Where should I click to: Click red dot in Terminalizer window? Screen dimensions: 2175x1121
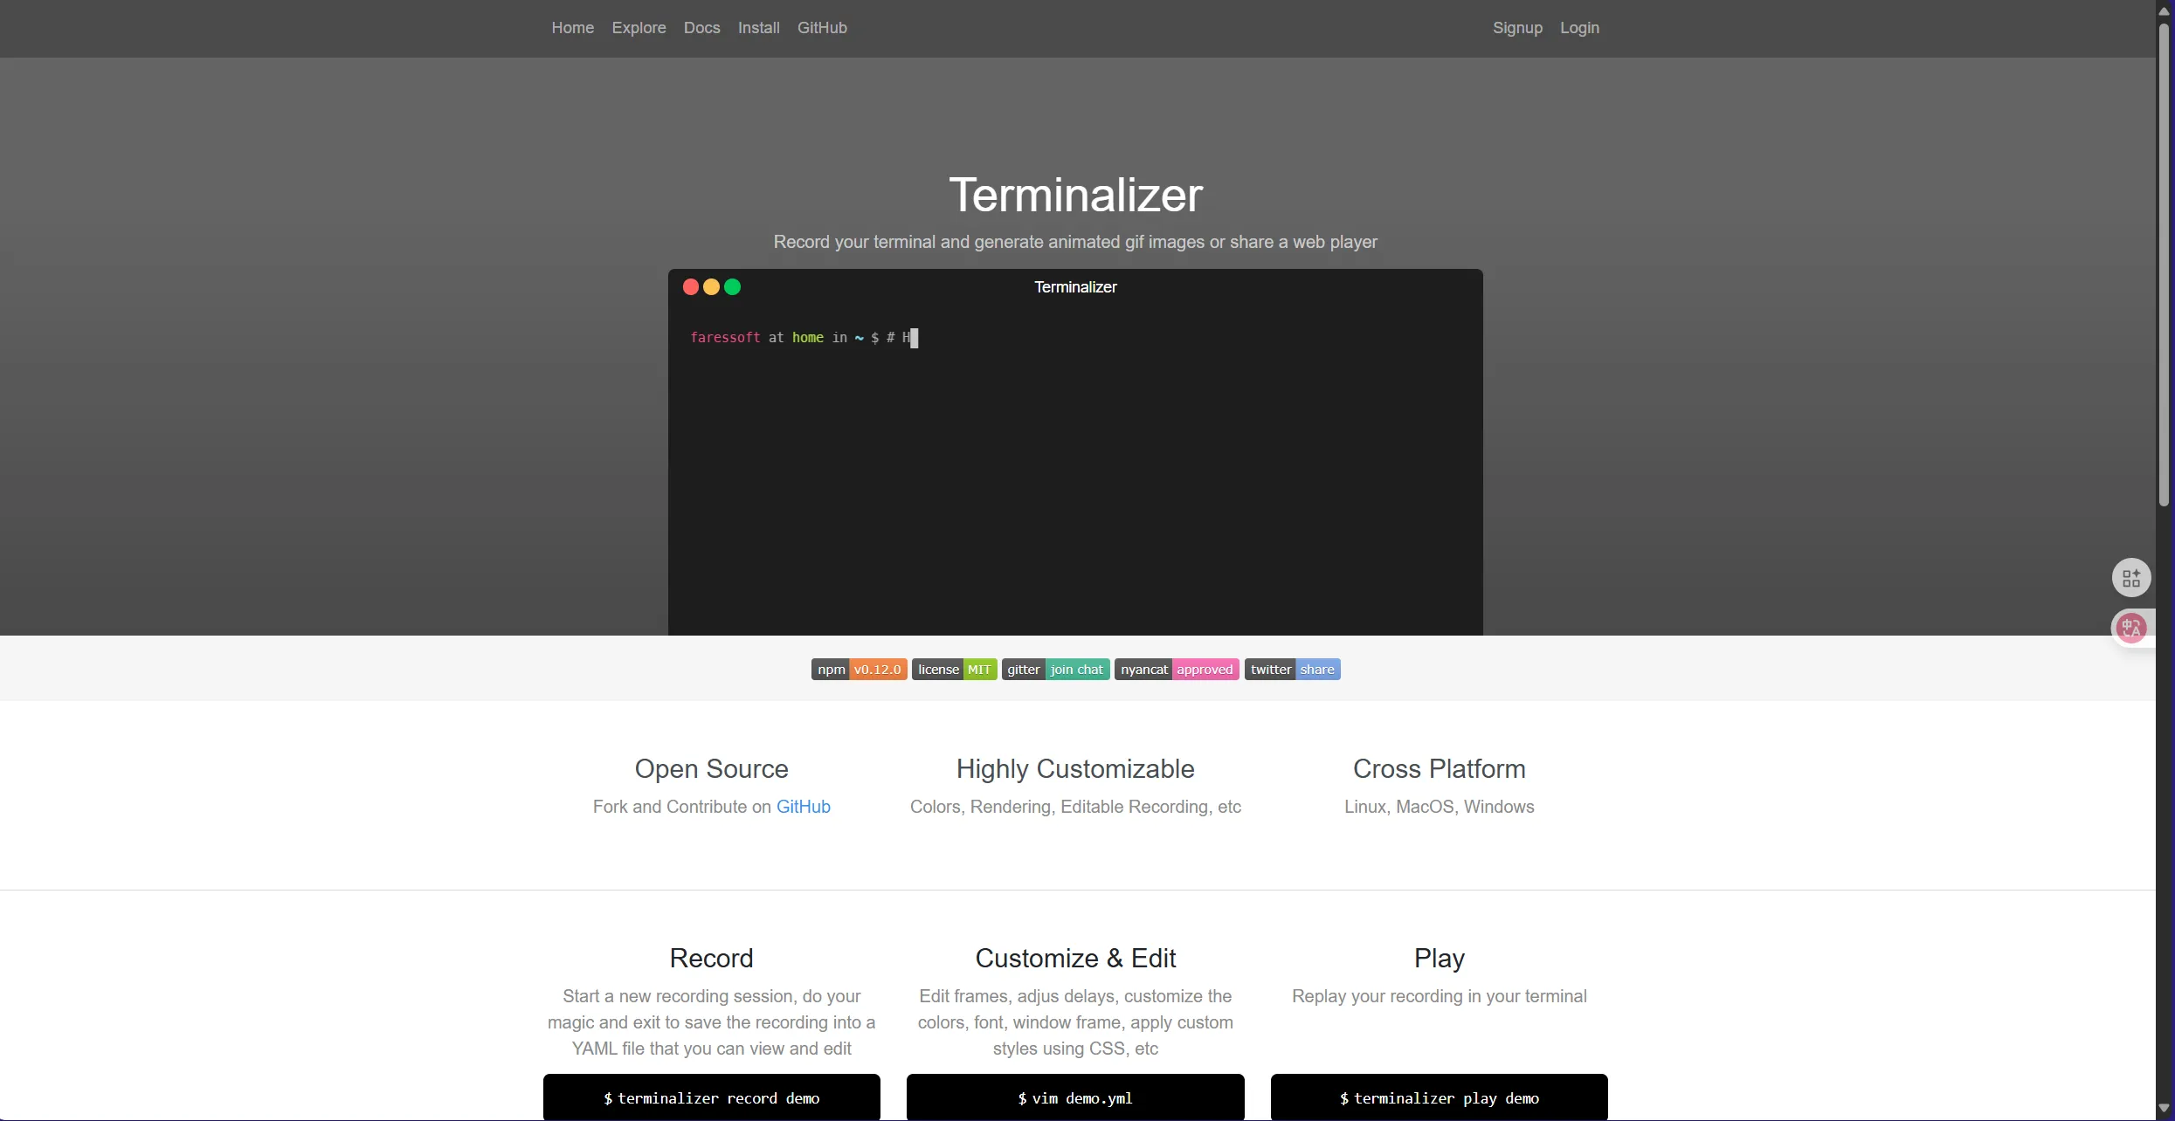click(690, 287)
